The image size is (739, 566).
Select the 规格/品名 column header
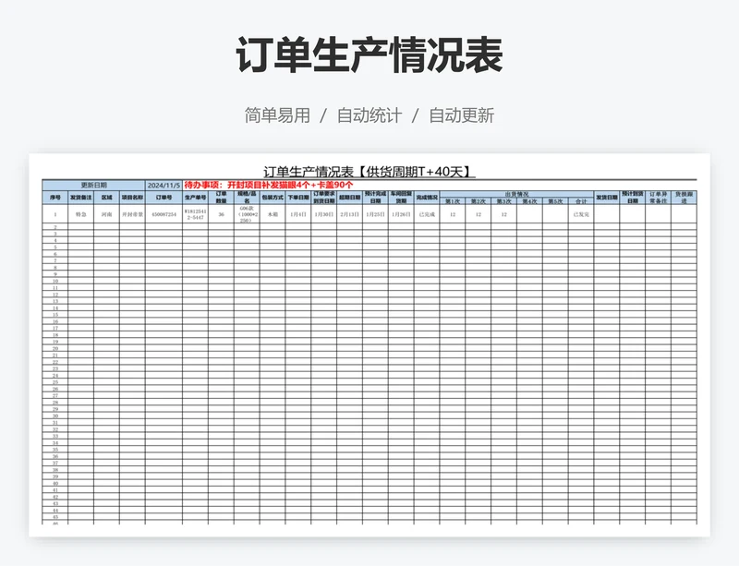click(x=247, y=198)
